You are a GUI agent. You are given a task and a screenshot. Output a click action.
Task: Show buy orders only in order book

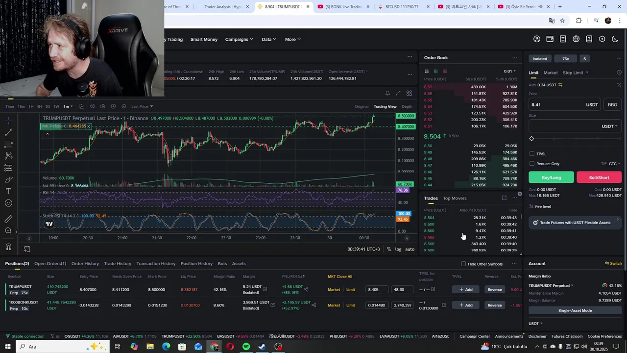436,71
